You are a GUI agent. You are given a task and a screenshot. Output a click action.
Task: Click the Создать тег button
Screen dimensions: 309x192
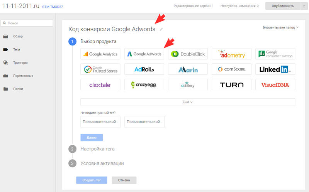point(92,180)
